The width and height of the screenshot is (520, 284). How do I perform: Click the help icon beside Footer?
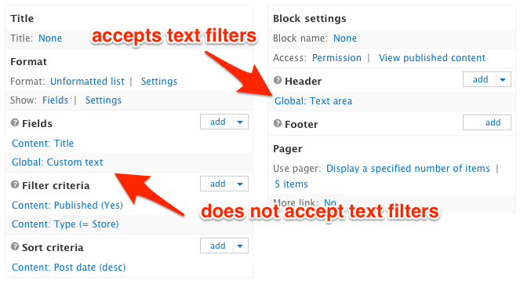pyautogui.click(x=277, y=123)
